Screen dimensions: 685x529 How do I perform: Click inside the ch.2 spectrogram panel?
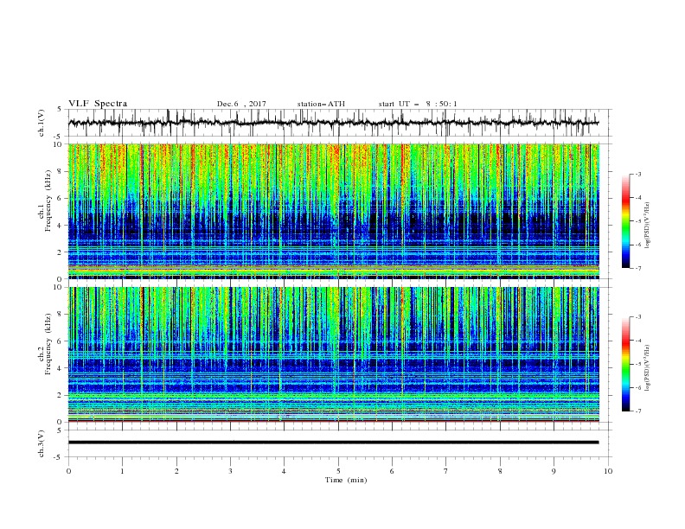click(x=334, y=354)
